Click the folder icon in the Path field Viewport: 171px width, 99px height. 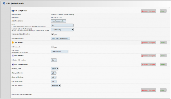[52, 25]
